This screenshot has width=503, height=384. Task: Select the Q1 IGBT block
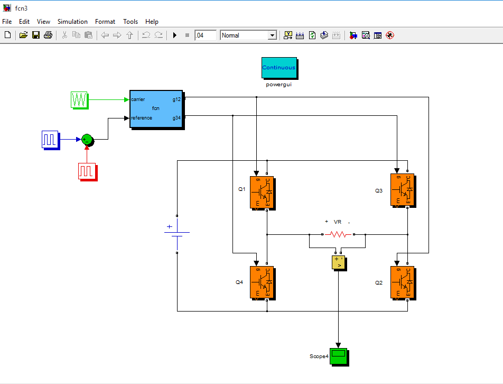(x=262, y=191)
